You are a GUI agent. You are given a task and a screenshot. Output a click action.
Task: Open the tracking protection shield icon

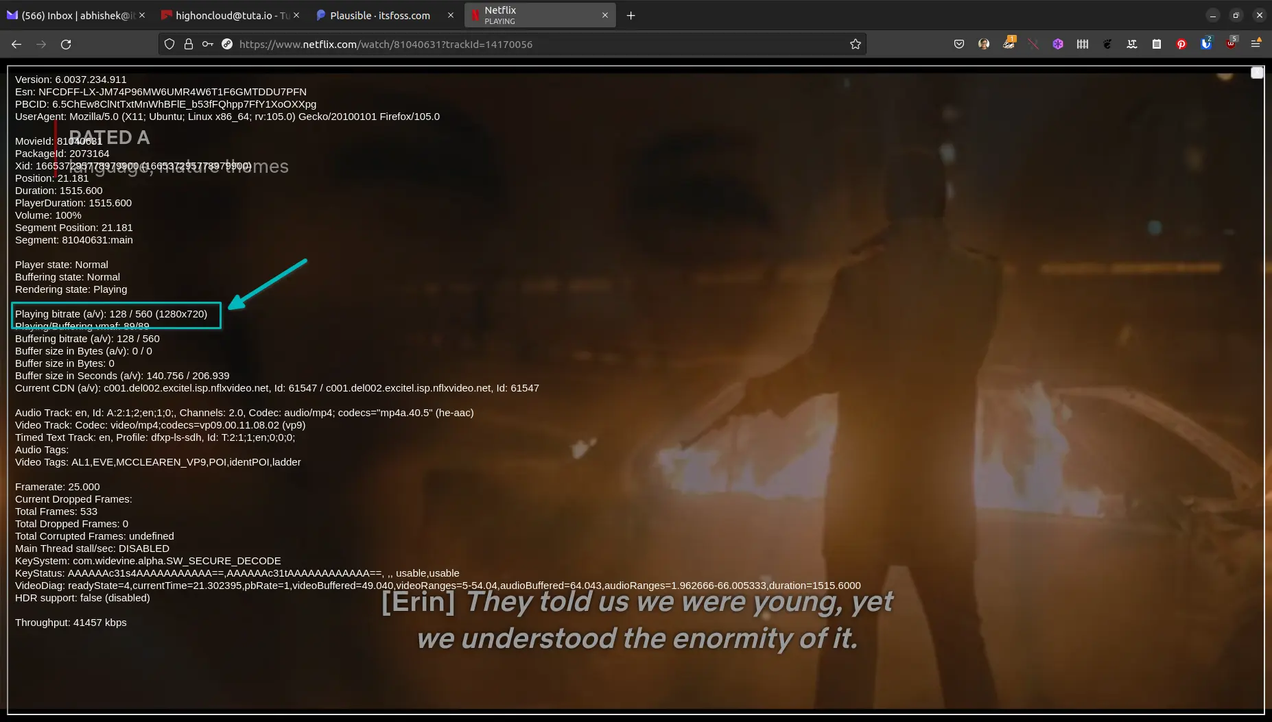click(x=169, y=45)
